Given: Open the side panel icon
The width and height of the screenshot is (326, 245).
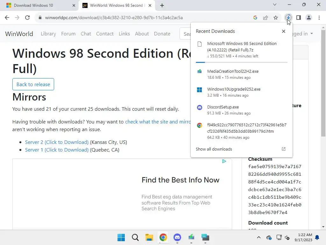Looking at the screenshot, I should [x=299, y=18].
